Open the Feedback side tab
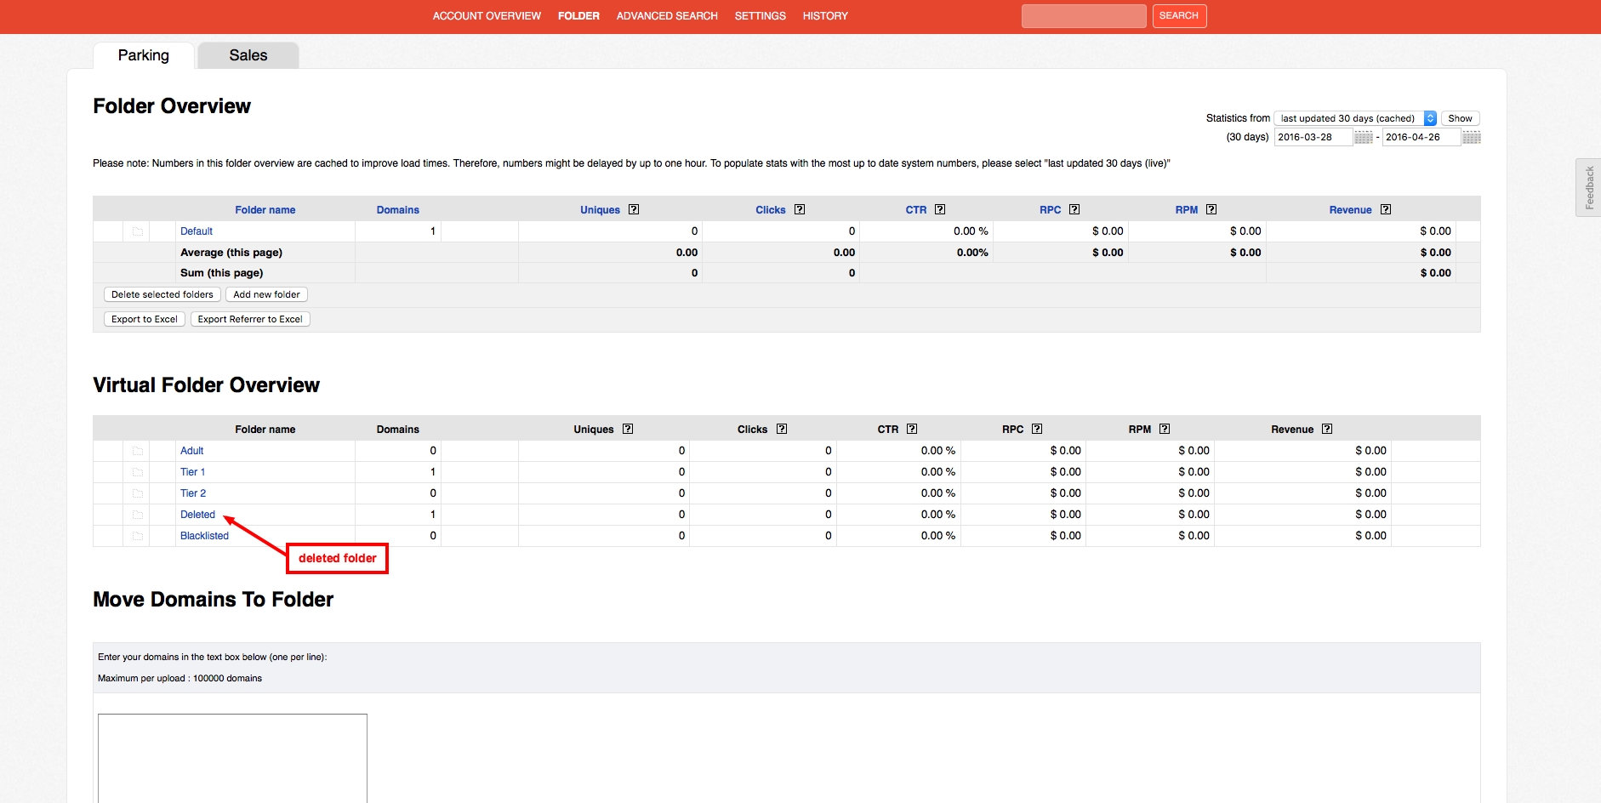 (1588, 187)
